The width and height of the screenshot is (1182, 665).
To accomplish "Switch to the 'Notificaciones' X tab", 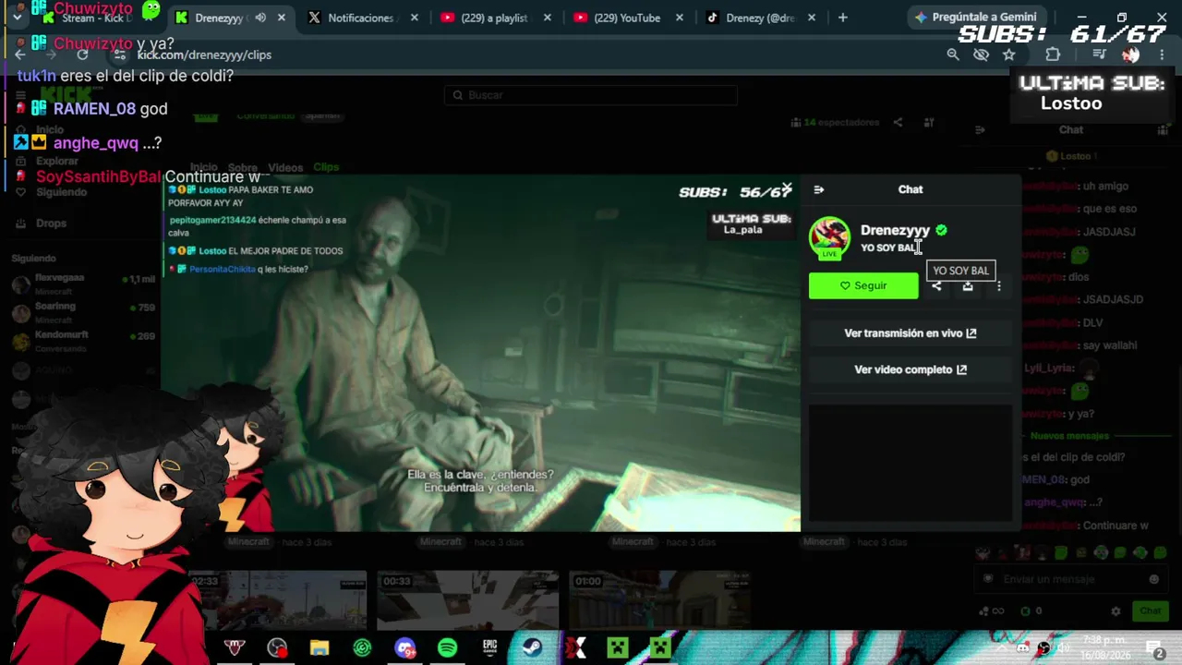I will (x=360, y=18).
